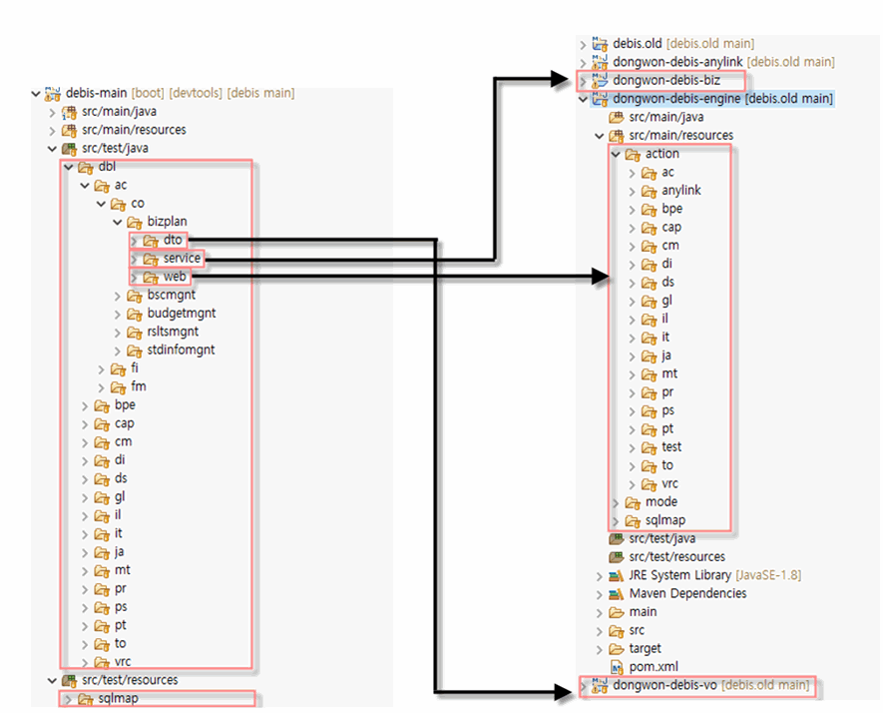The image size is (883, 713).
Task: Click the "[JavaSE-1.8]" label
Action: (x=768, y=575)
